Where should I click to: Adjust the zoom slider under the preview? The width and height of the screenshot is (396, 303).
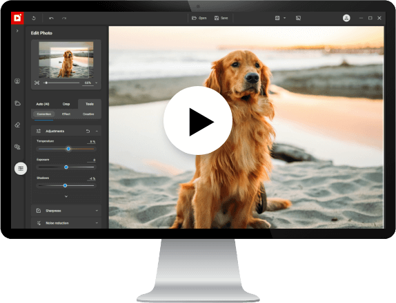click(61, 83)
